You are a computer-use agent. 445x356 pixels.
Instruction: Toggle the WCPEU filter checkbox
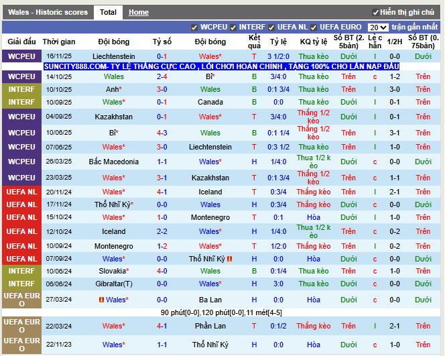pyautogui.click(x=194, y=27)
